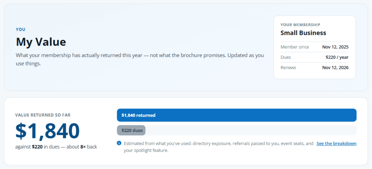Click the My Value page heading
The height and width of the screenshot is (169, 372).
point(41,42)
